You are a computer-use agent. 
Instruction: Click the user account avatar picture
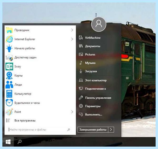99,24
